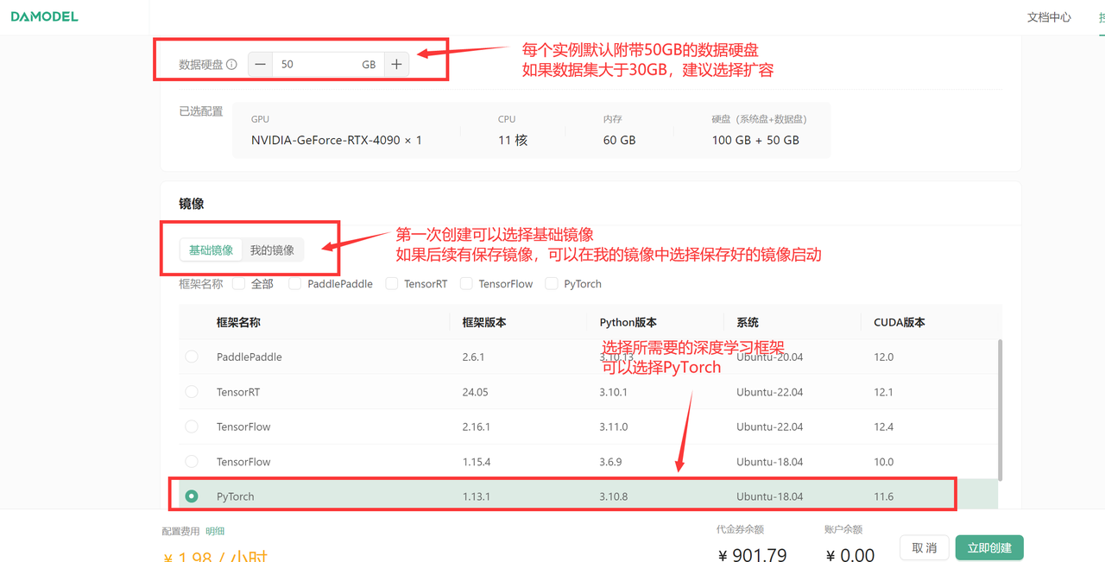Check the TensorRT framework filter

(392, 284)
